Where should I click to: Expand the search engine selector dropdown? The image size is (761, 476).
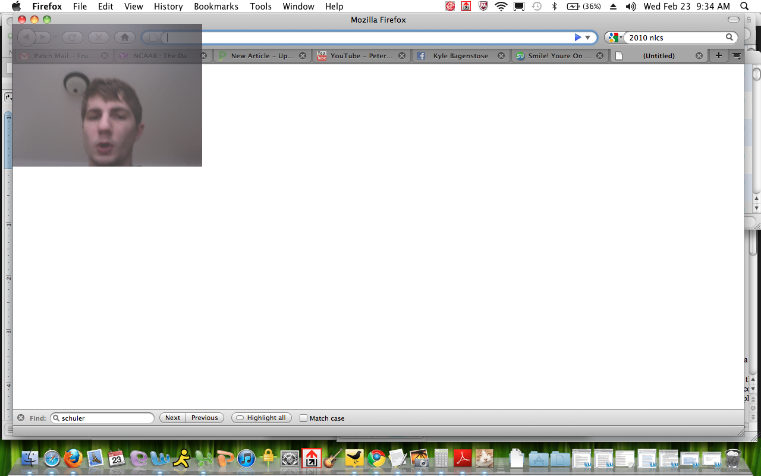point(615,37)
